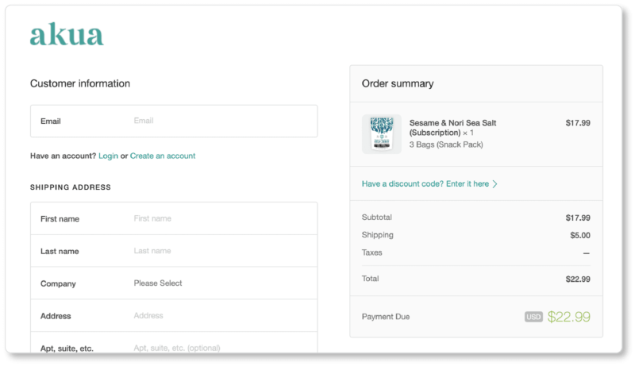Viewport: 635px width, 366px height.
Task: Click the Subtotal $17.99 amount
Action: [577, 218]
